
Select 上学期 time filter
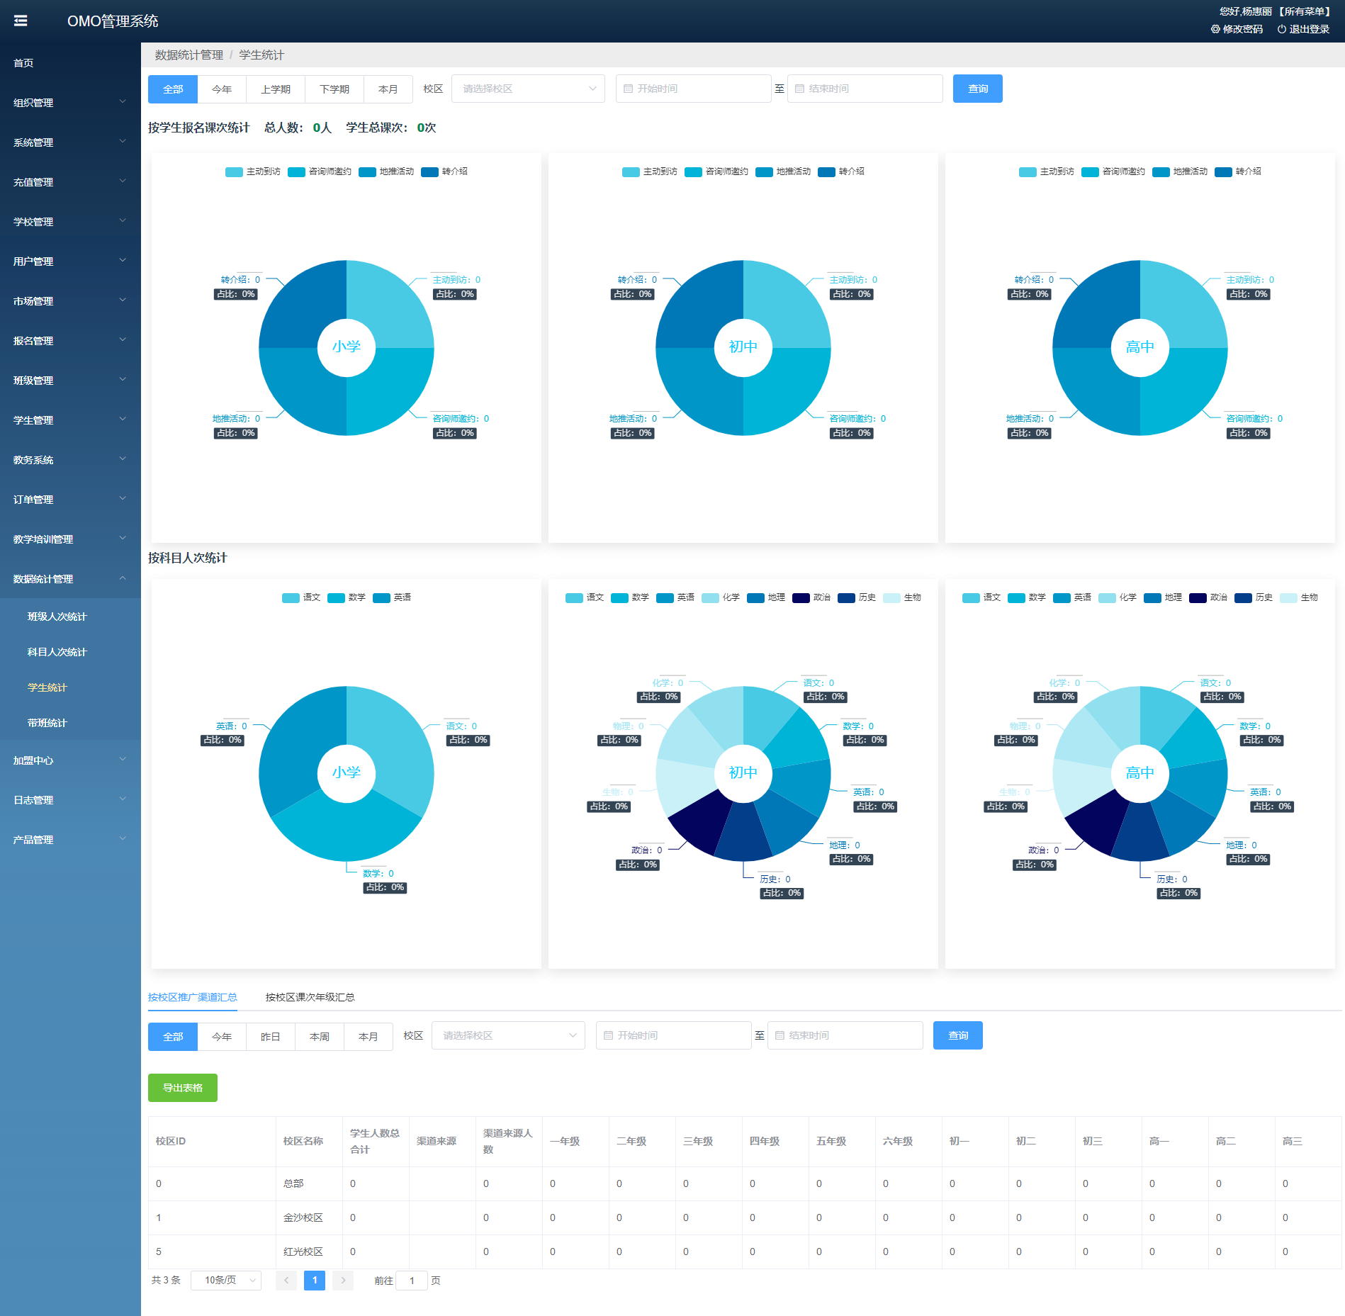pyautogui.click(x=276, y=89)
